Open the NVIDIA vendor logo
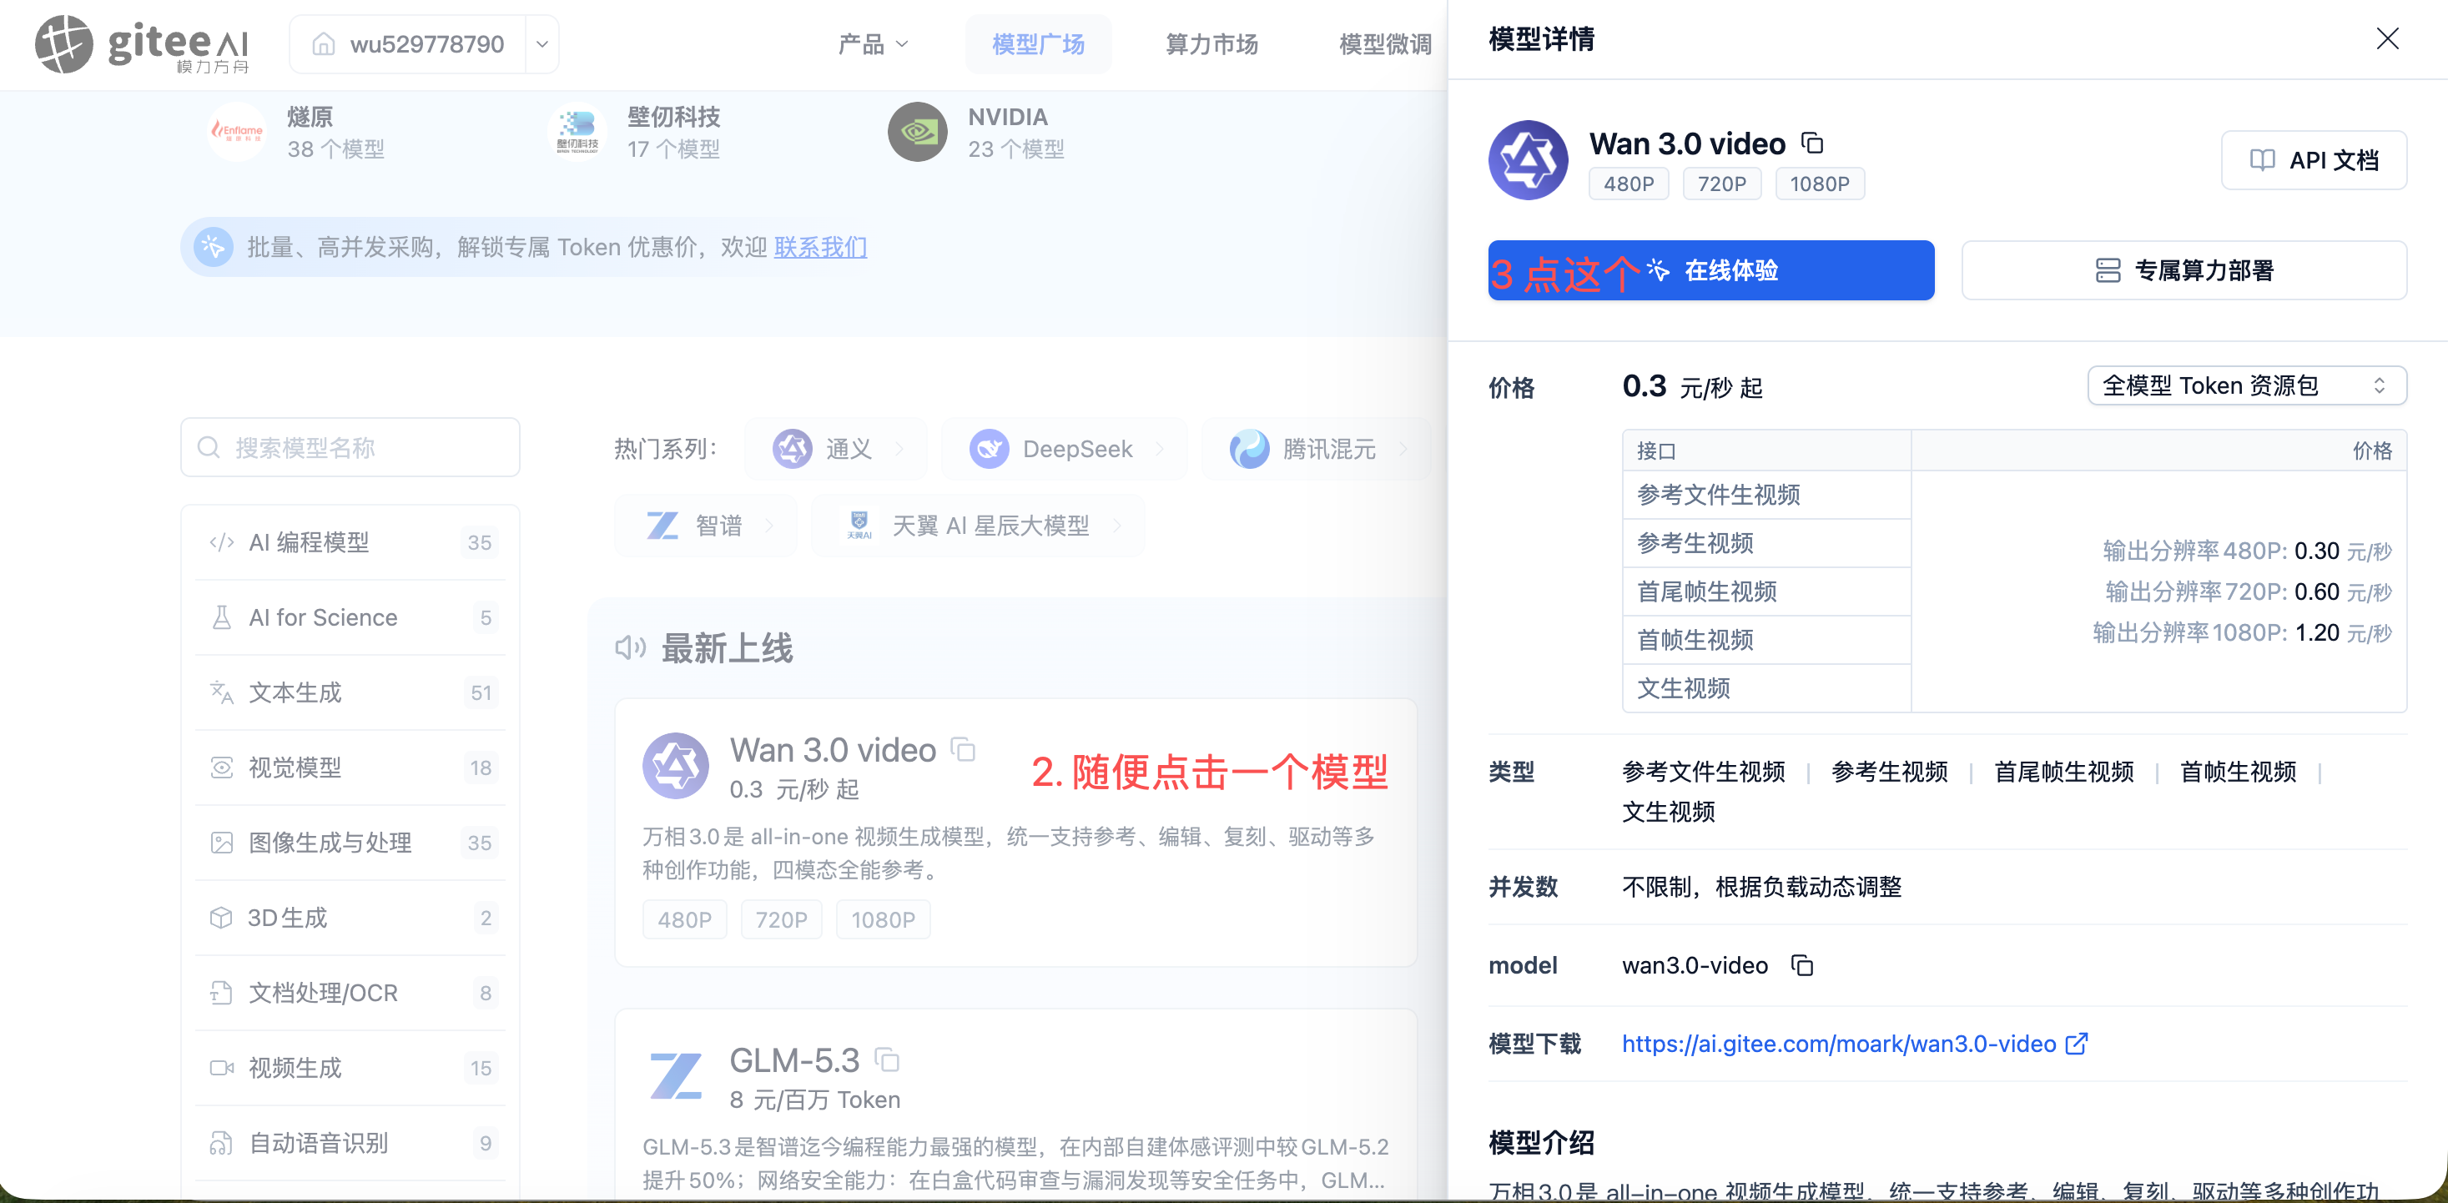This screenshot has width=2448, height=1203. click(x=917, y=131)
